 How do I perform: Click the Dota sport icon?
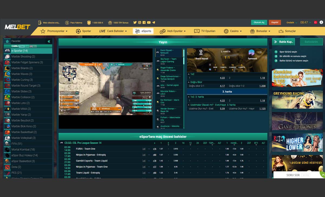7,167
